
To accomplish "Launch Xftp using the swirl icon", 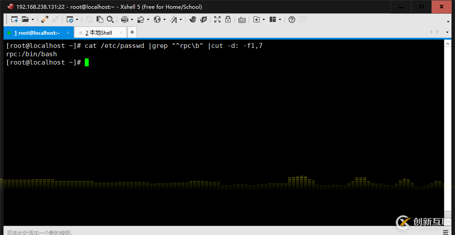I will tap(192, 19).
